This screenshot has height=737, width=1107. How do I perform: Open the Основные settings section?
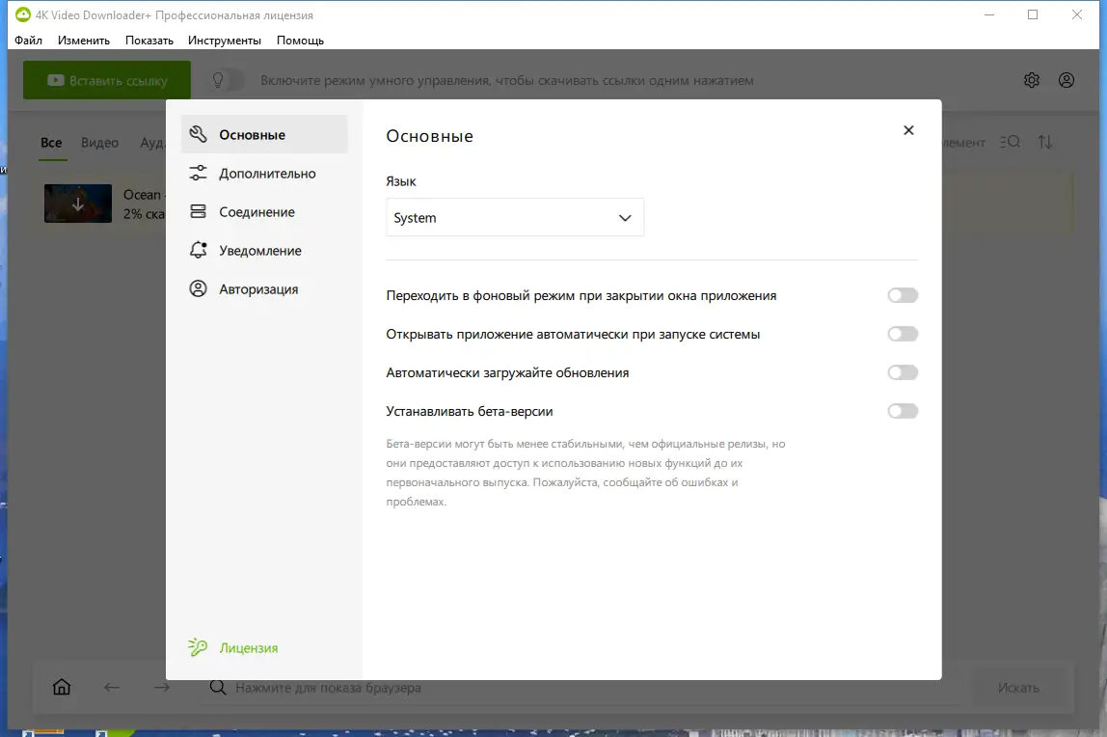point(264,134)
